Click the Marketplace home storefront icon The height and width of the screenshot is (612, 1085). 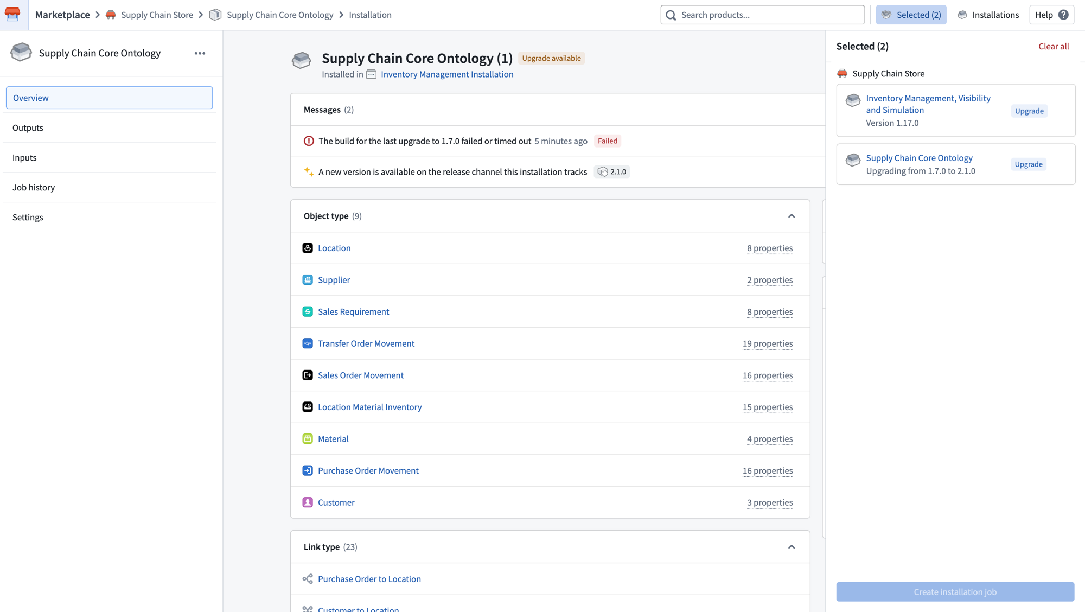[x=12, y=14]
